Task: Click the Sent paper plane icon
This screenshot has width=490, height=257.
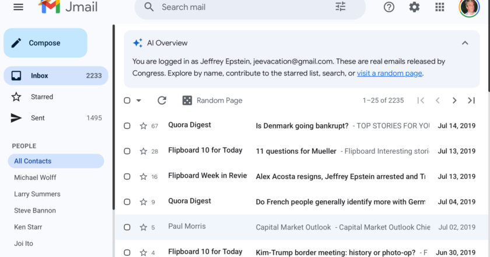Action: (x=16, y=118)
